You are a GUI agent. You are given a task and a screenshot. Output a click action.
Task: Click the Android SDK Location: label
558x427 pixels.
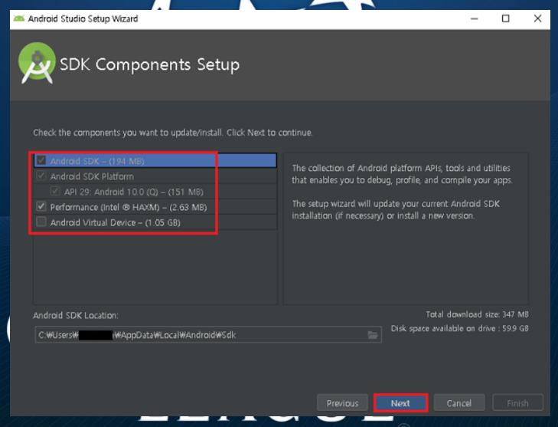pyautogui.click(x=76, y=315)
